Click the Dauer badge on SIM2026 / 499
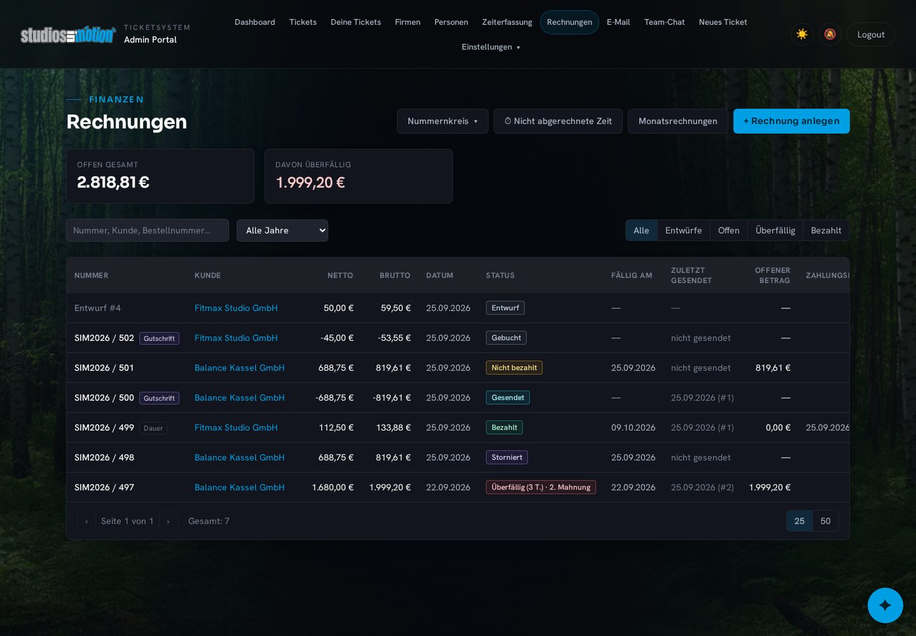 coord(153,428)
